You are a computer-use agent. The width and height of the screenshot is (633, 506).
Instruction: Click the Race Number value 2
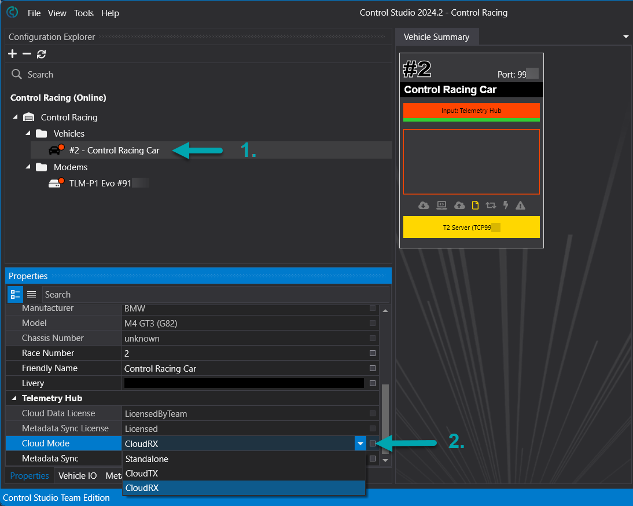(126, 353)
